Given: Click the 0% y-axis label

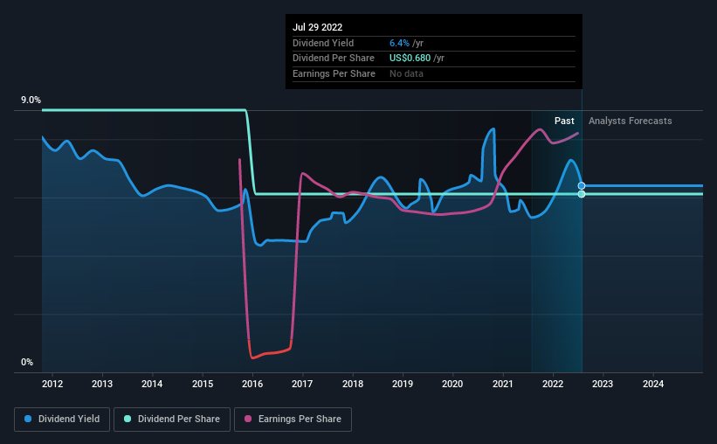Looking at the screenshot, I should 27,362.
